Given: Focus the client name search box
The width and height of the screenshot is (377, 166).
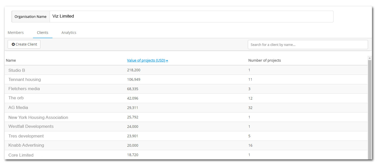Looking at the screenshot, I should click(308, 45).
